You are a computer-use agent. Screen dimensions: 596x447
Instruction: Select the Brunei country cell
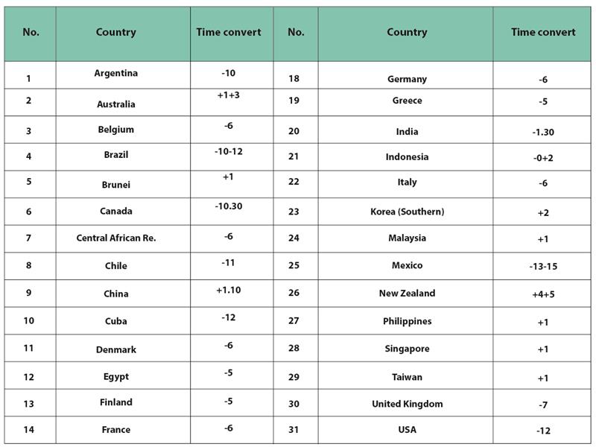[116, 185]
